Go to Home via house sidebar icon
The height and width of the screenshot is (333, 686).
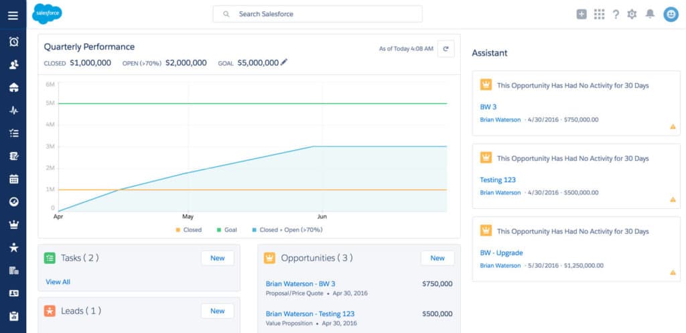pyautogui.click(x=13, y=88)
